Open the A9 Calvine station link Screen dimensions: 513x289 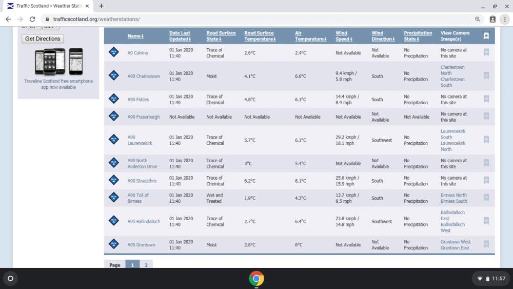tap(137, 53)
